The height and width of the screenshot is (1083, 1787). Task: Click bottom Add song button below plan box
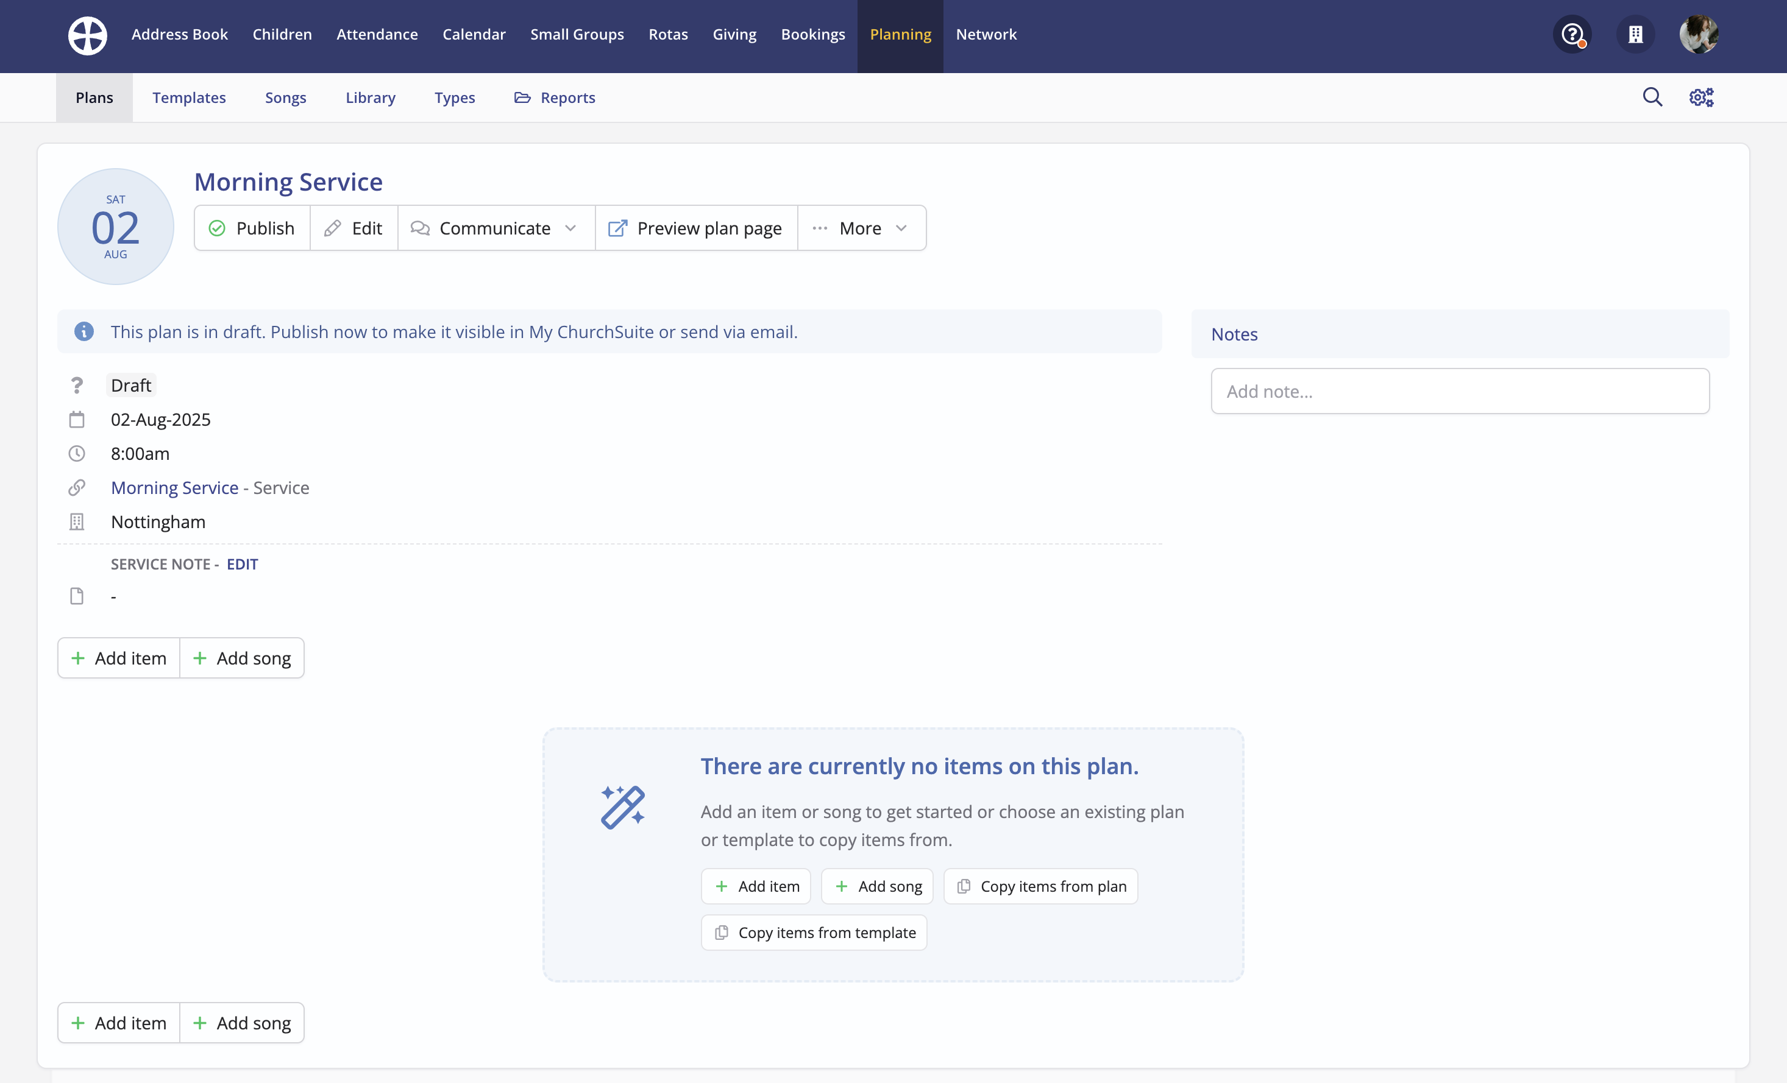coord(242,1023)
